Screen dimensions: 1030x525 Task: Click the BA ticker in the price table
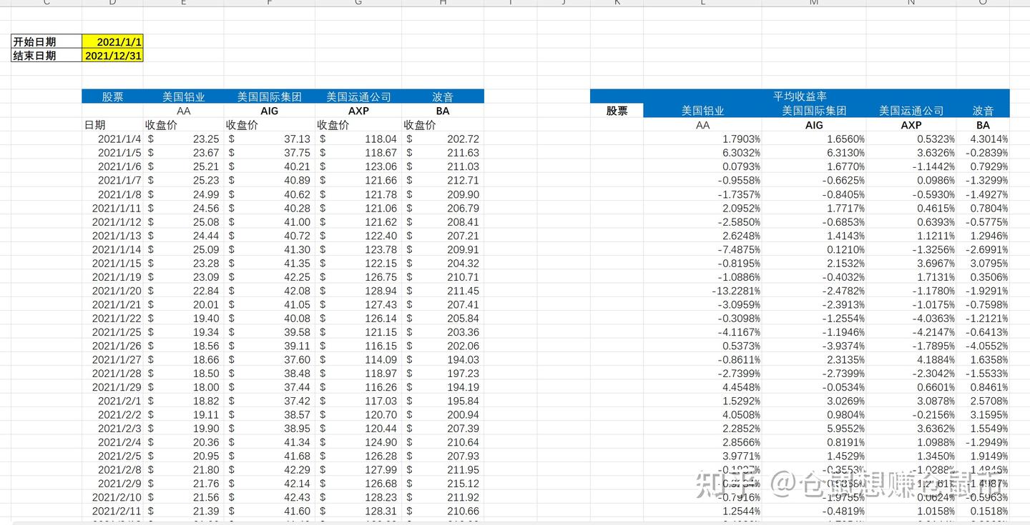click(x=443, y=111)
